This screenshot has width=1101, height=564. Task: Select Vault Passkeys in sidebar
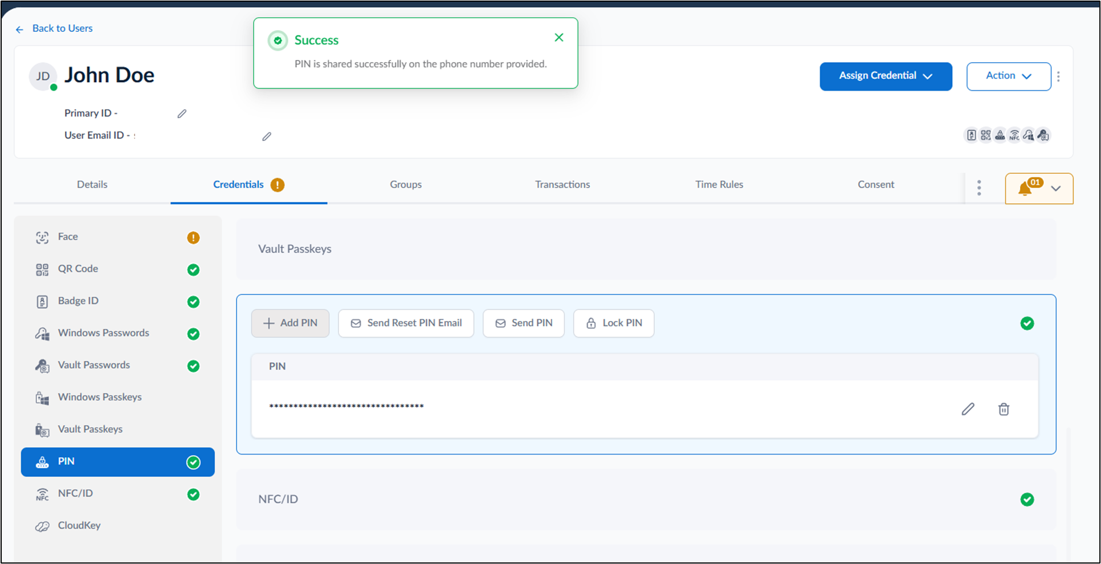point(118,429)
